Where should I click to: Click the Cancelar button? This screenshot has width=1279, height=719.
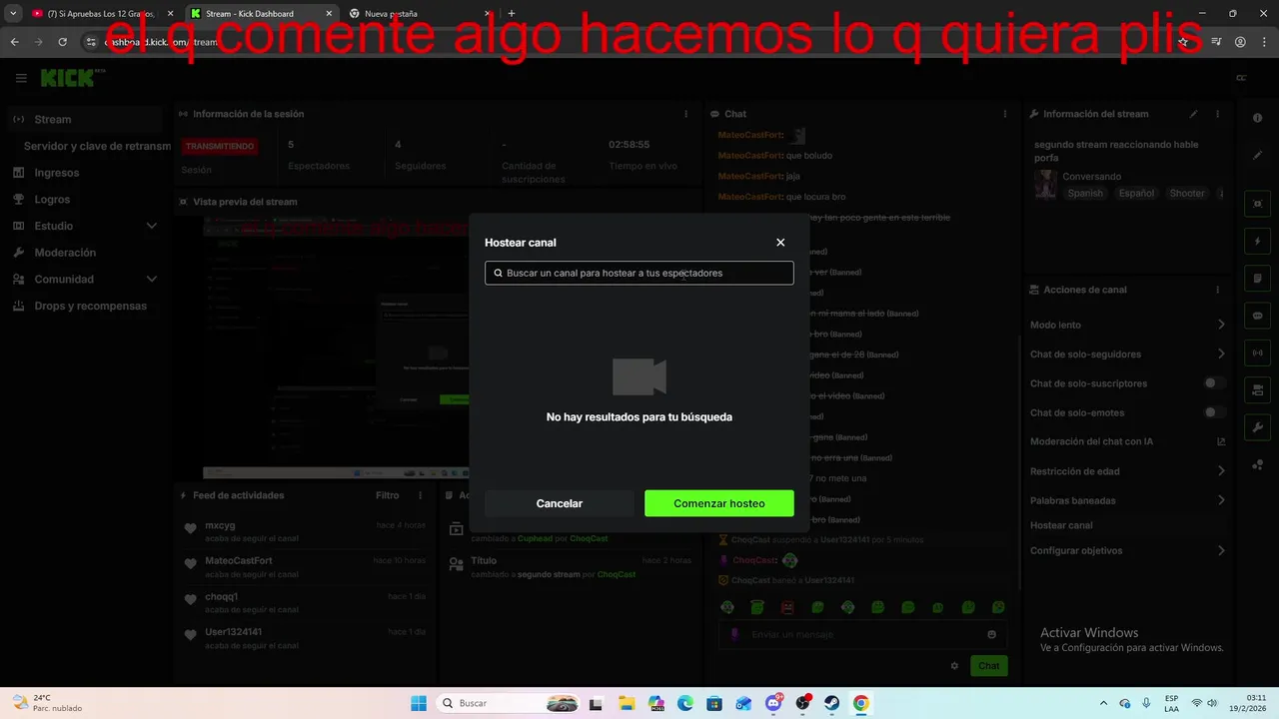tap(560, 503)
